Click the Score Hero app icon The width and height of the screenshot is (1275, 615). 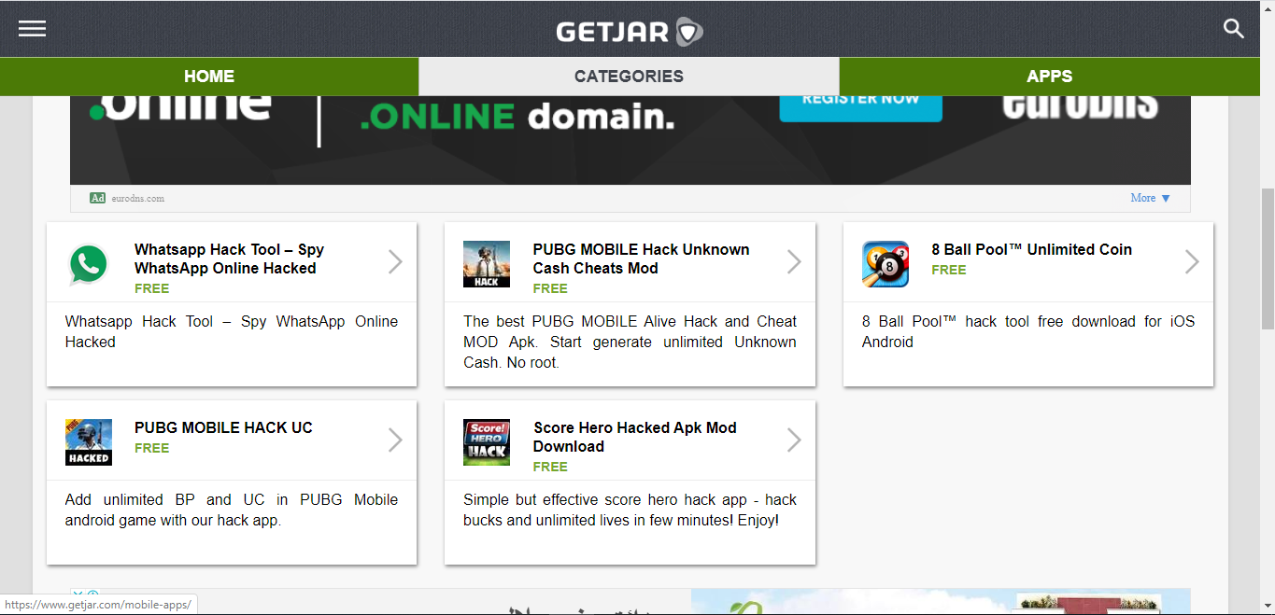tap(487, 442)
